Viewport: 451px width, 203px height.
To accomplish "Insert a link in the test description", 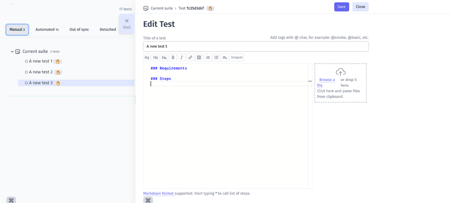I will click(190, 57).
